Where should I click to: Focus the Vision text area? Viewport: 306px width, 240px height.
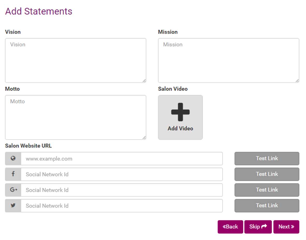coord(76,61)
